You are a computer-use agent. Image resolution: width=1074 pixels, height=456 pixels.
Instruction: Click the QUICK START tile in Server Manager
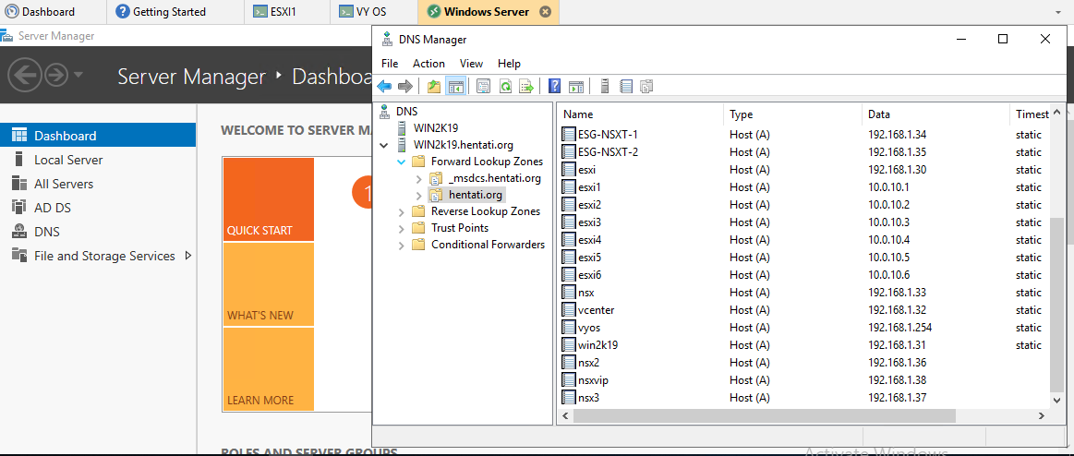270,199
